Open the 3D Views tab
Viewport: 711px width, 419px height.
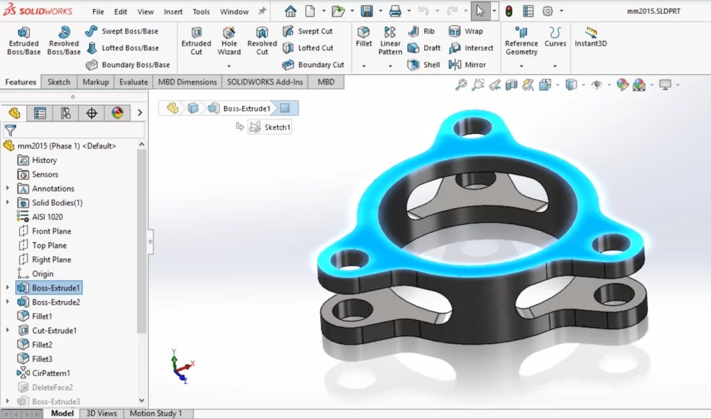click(x=101, y=413)
